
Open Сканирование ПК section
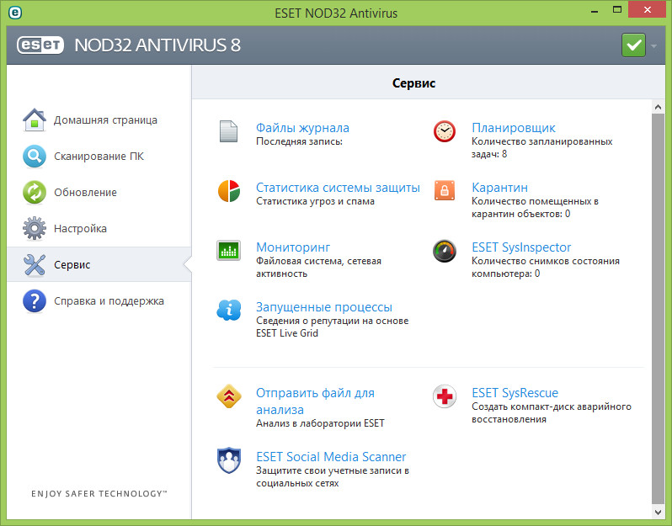click(99, 157)
